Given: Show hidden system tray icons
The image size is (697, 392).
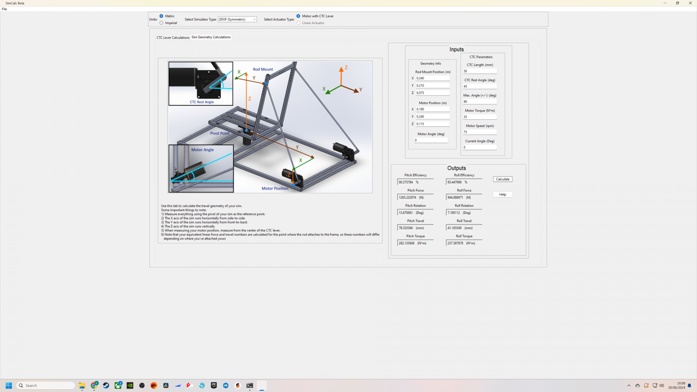Looking at the screenshot, I should point(629,385).
